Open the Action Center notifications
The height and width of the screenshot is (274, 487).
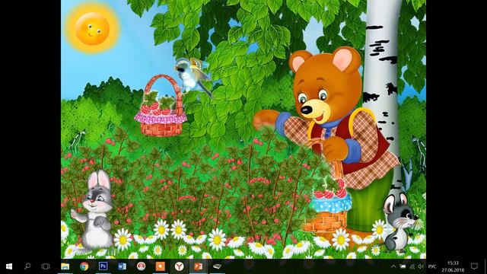474,266
